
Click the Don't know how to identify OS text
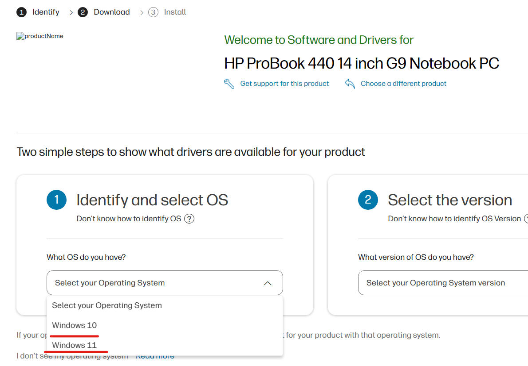[x=129, y=219]
